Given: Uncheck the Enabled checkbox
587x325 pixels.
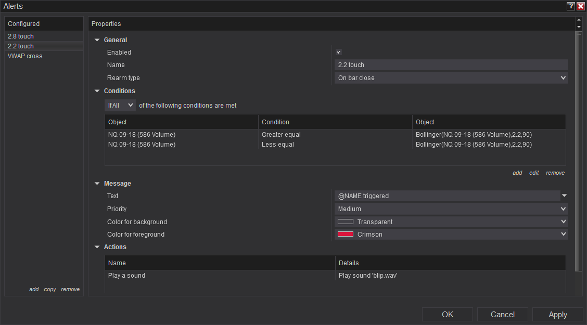Looking at the screenshot, I should point(339,52).
